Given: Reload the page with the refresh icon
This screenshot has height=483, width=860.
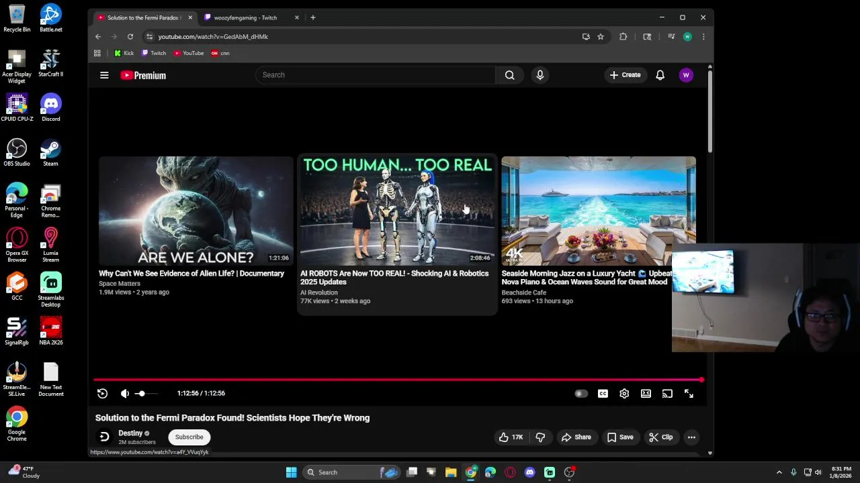Looking at the screenshot, I should click(130, 37).
